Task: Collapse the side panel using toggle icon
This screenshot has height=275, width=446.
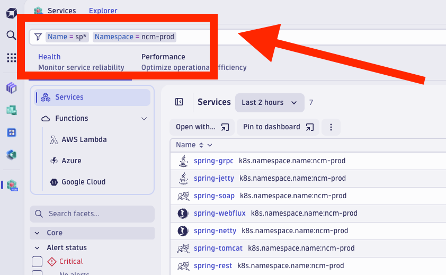Action: [179, 102]
